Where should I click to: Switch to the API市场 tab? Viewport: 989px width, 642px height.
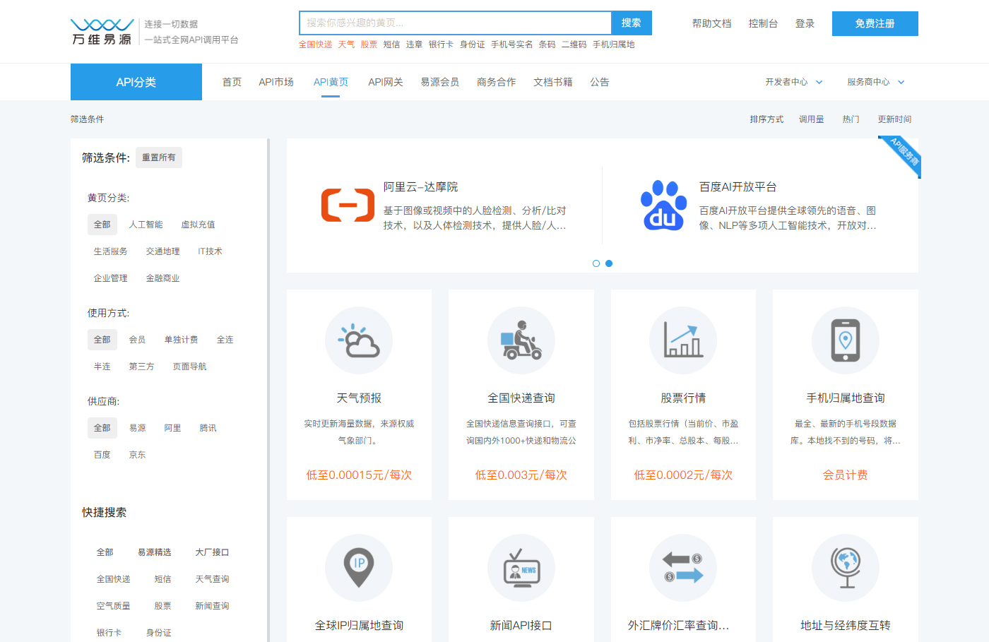tap(276, 82)
